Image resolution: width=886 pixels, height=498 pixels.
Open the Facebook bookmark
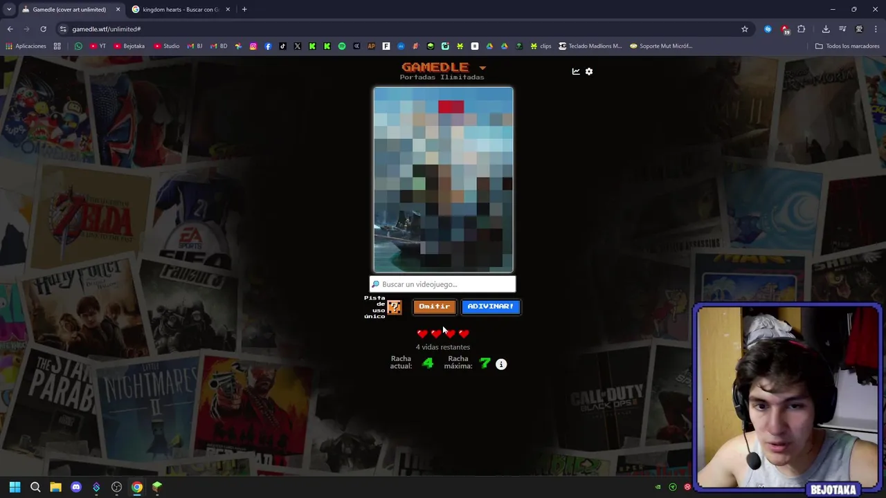pyautogui.click(x=268, y=46)
